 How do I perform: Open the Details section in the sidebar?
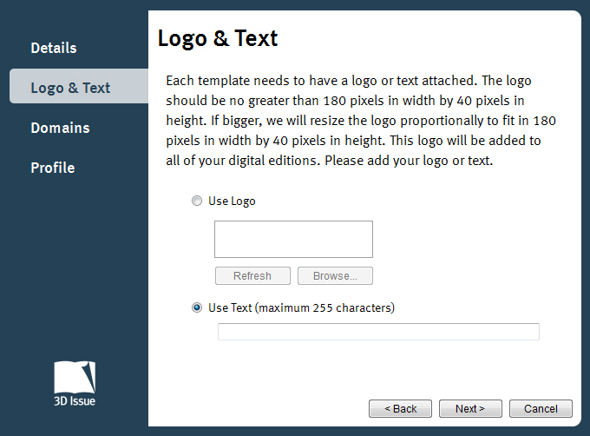(x=54, y=48)
